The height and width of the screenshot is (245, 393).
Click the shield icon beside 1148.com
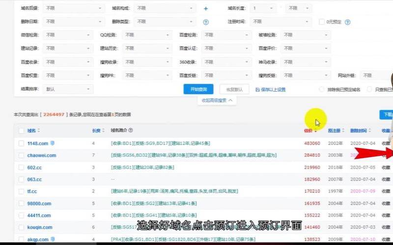[x=53, y=143]
